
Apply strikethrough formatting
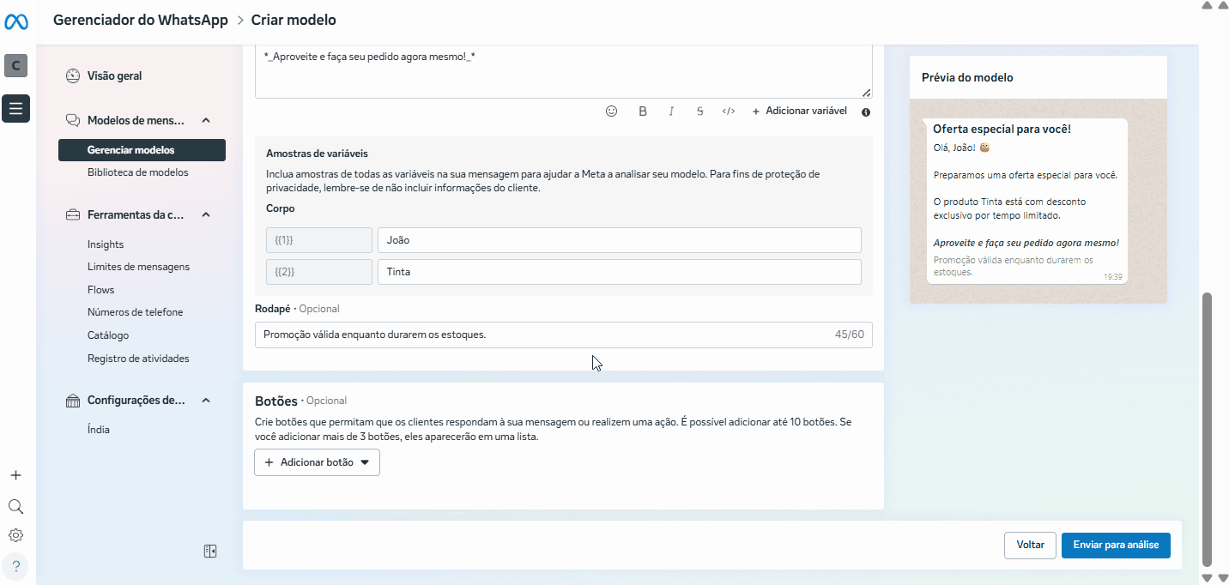coord(700,112)
